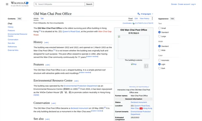Open the hamburger main menu

7,4
